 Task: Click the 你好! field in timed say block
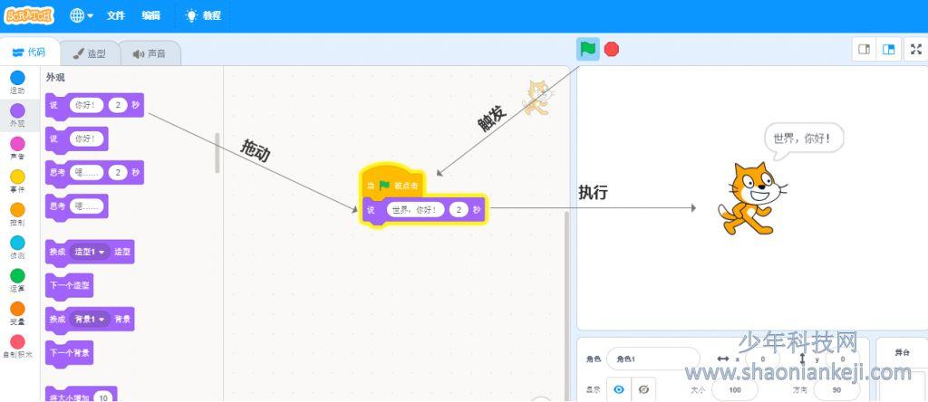(x=86, y=105)
